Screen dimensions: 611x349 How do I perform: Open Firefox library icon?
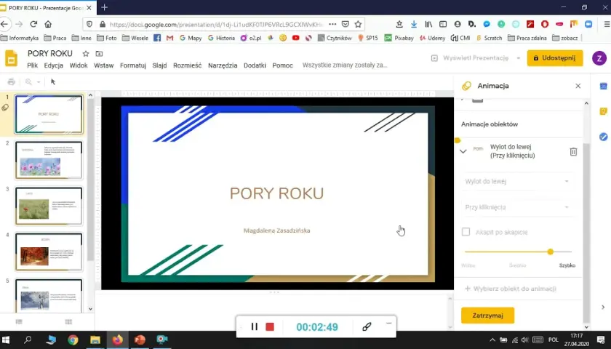coord(428,24)
